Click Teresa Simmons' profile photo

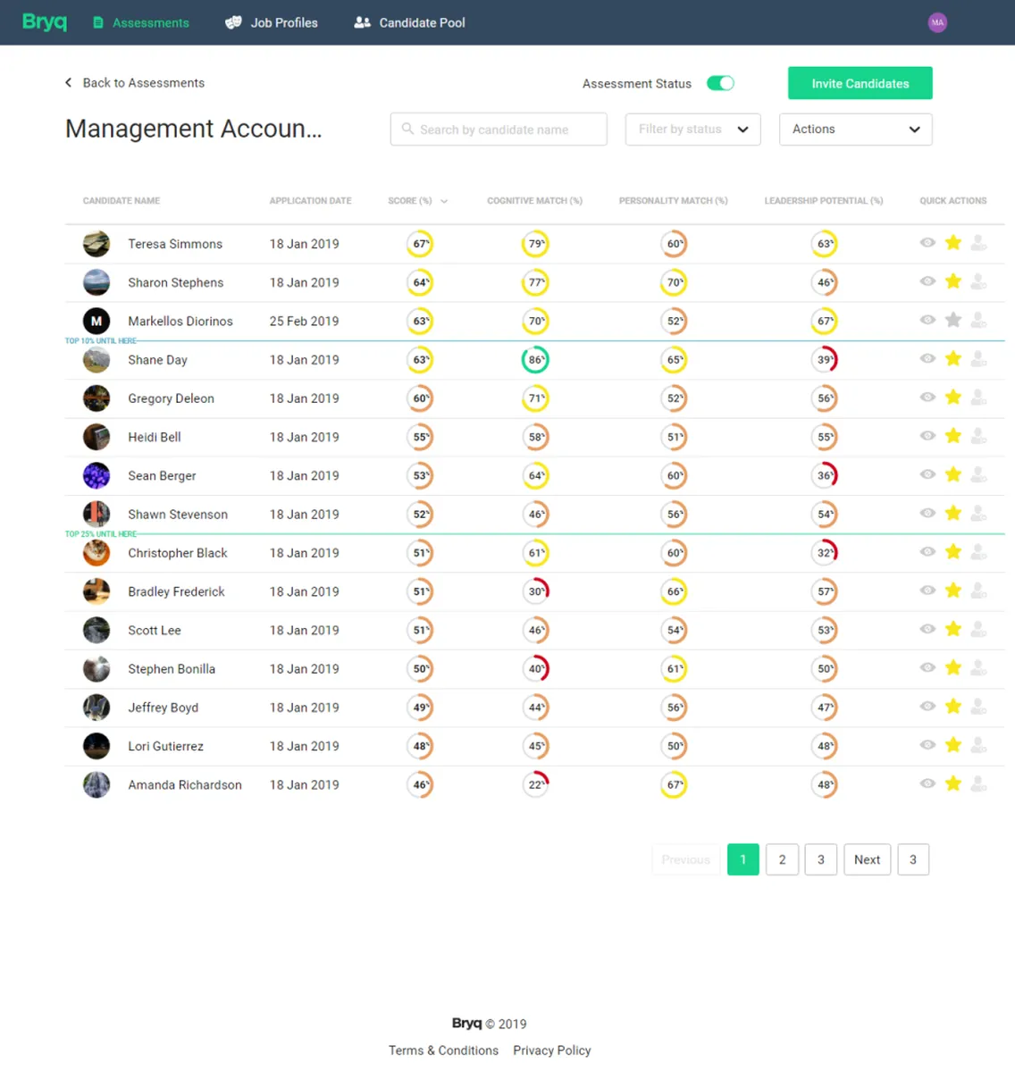(96, 243)
